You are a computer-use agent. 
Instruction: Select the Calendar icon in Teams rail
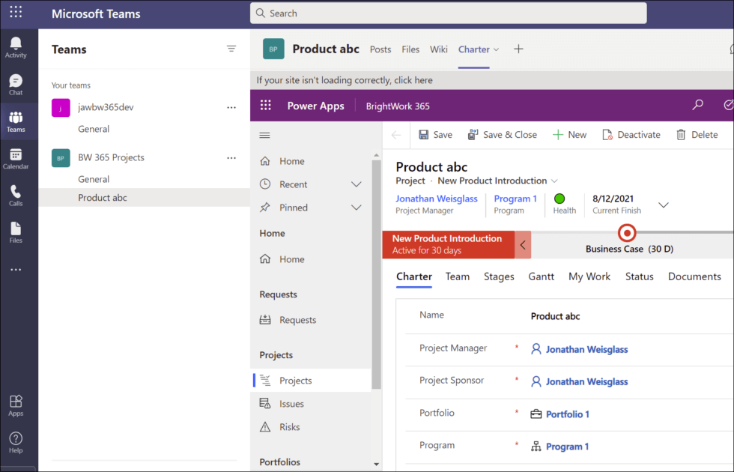[x=16, y=159]
